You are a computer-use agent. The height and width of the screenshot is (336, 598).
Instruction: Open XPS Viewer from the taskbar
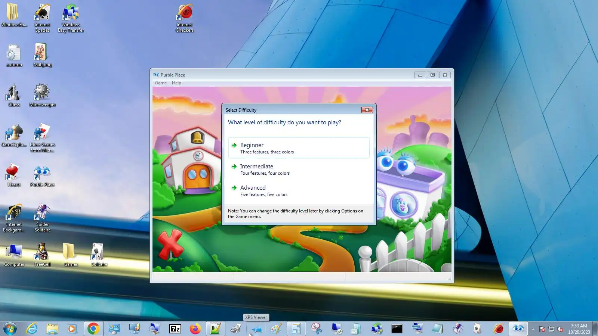256,329
